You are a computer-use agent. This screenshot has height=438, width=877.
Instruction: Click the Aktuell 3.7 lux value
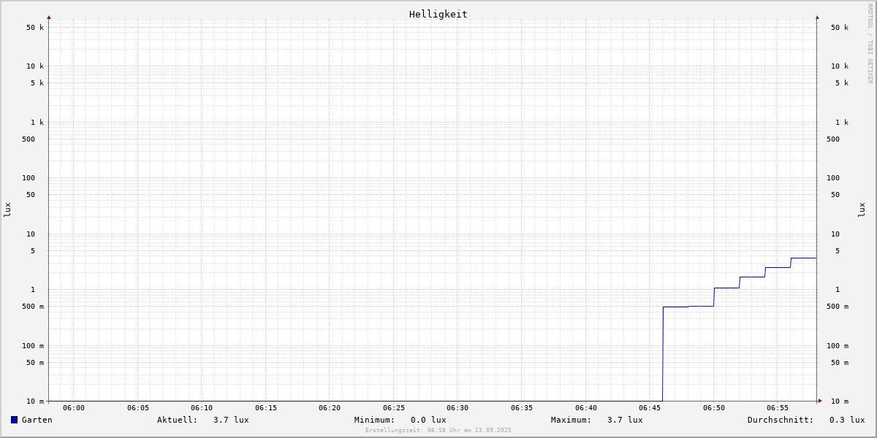(x=230, y=420)
